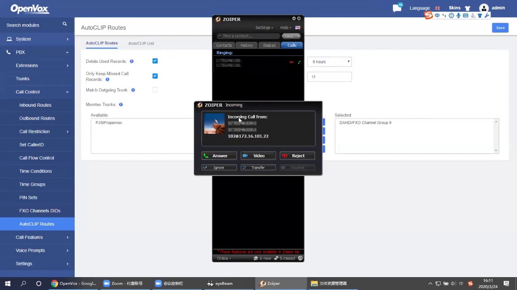Image resolution: width=517 pixels, height=290 pixels.
Task: Switch to AutoCLIP List tab
Action: tap(141, 43)
